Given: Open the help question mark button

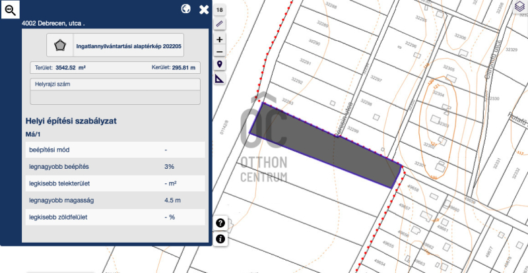Looking at the screenshot, I should click(220, 223).
